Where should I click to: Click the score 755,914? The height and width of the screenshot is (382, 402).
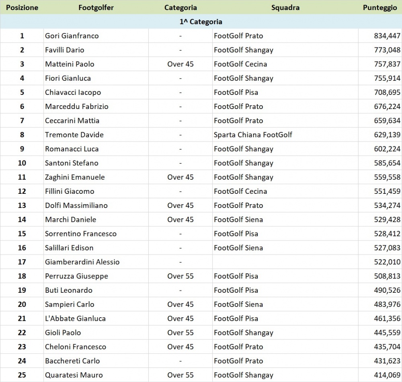point(387,78)
